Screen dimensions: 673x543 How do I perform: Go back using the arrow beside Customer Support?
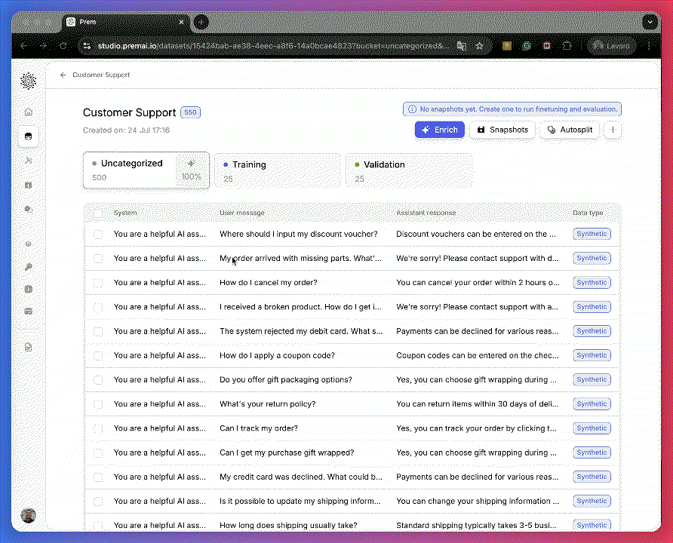click(63, 75)
